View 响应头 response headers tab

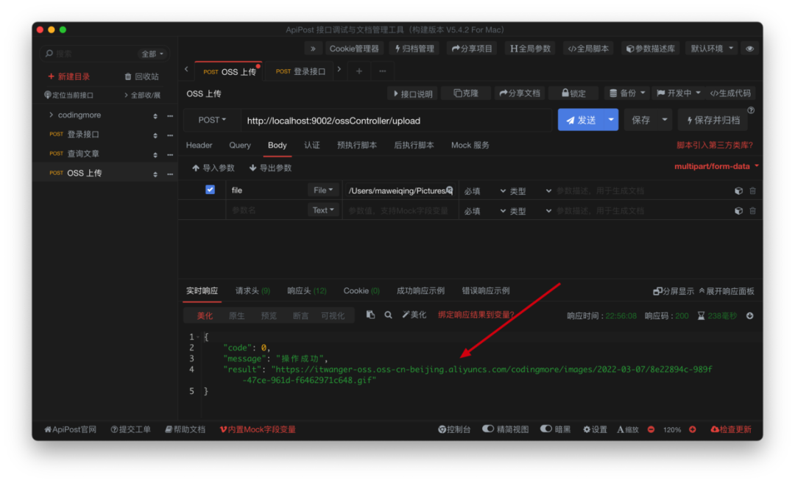point(307,290)
